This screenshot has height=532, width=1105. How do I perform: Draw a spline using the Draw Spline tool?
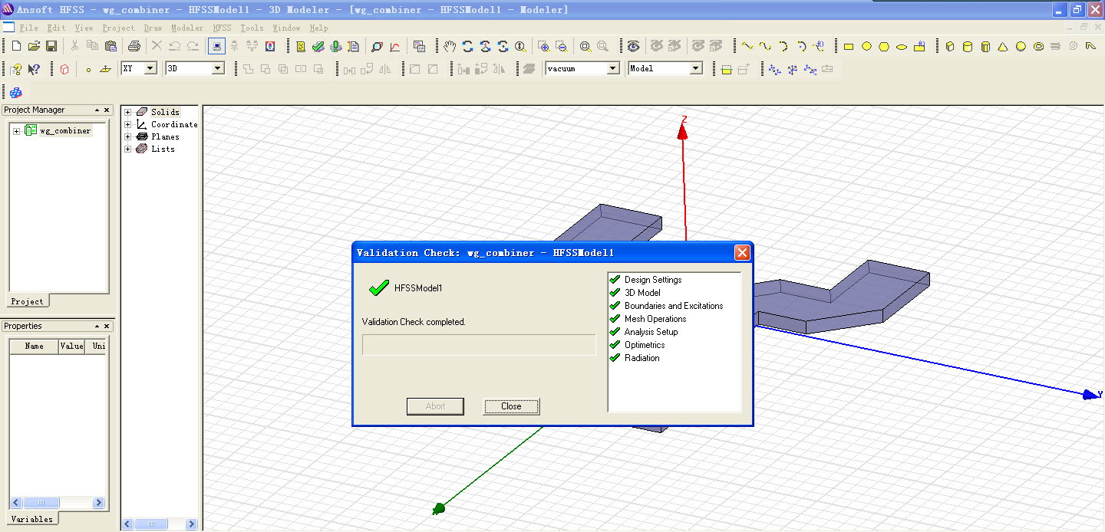click(765, 46)
